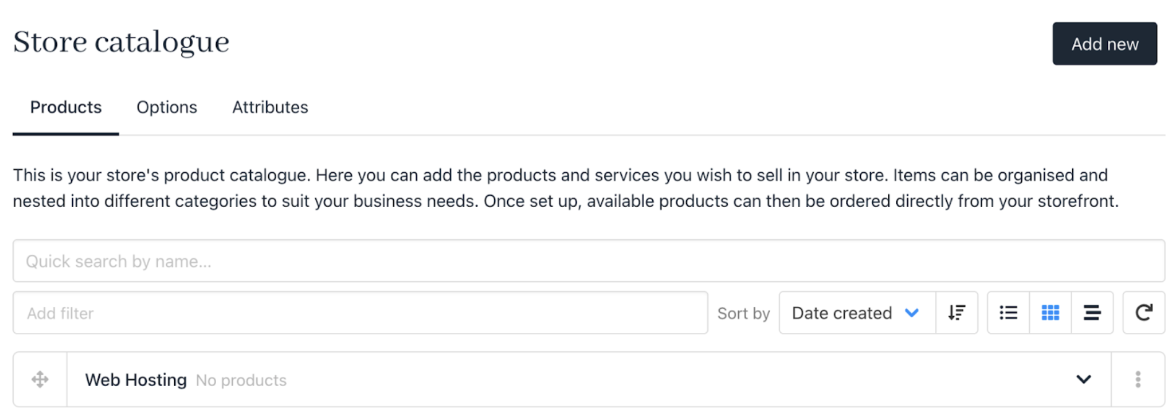Switch to the Options tab

click(167, 107)
